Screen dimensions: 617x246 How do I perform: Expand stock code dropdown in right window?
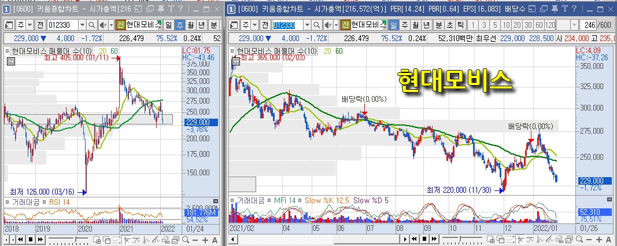pyautogui.click(x=308, y=25)
